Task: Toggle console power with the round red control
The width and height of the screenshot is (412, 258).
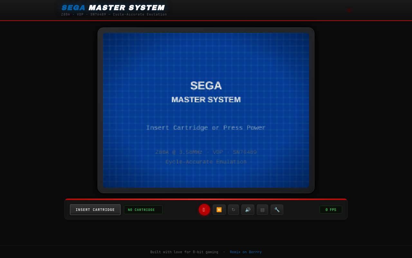Action: [204, 210]
